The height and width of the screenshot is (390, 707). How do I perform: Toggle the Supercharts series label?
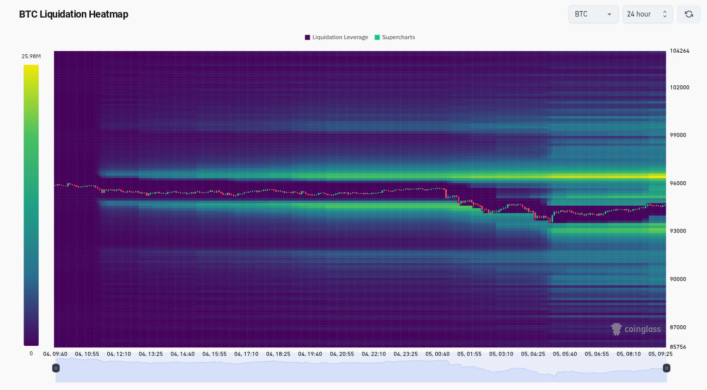(x=398, y=38)
